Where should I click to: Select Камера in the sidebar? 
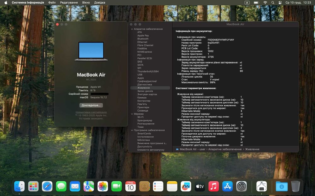click(x=142, y=98)
